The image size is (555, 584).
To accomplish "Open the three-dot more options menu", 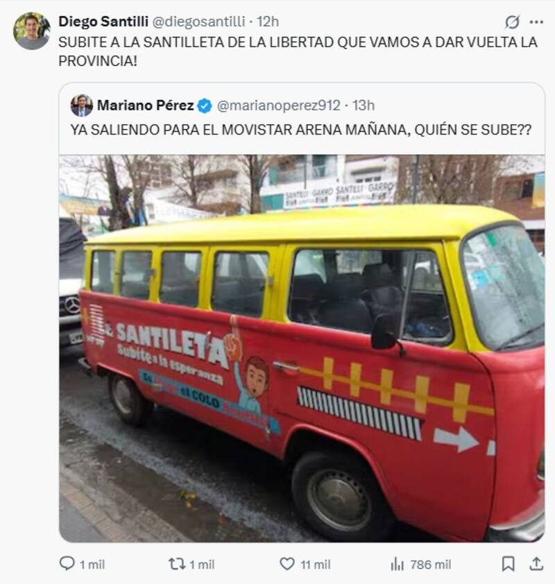I will point(536,22).
